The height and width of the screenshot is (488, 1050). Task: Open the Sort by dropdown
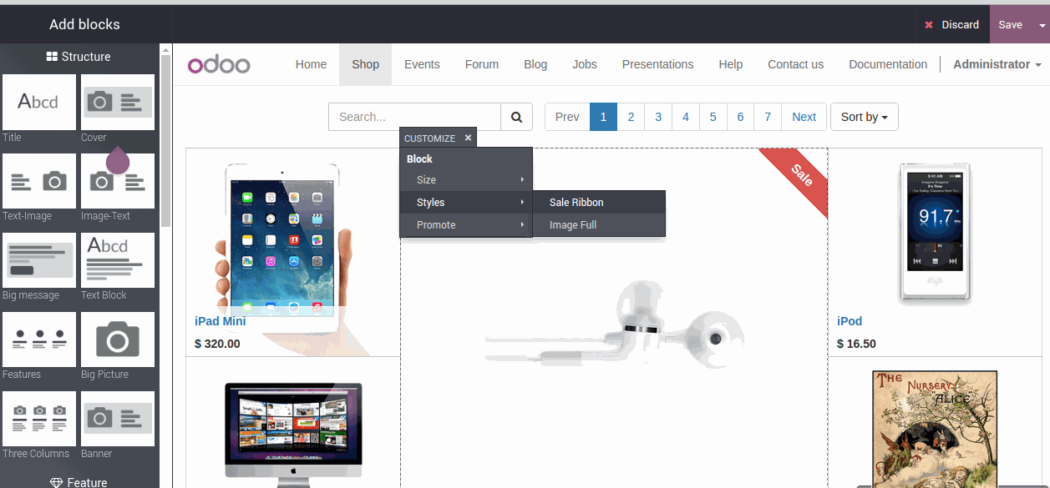click(x=865, y=117)
